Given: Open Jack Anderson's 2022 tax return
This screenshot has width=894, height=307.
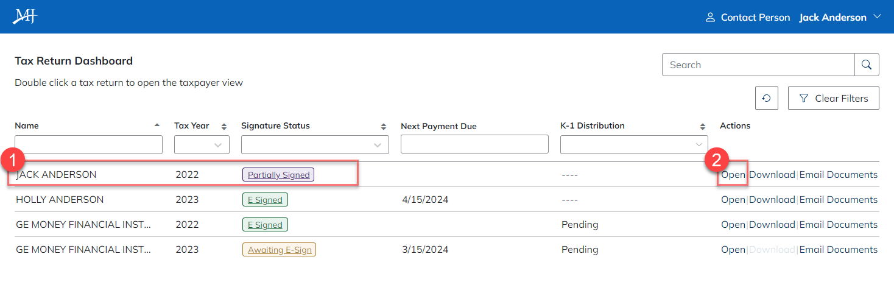Looking at the screenshot, I should coord(733,175).
